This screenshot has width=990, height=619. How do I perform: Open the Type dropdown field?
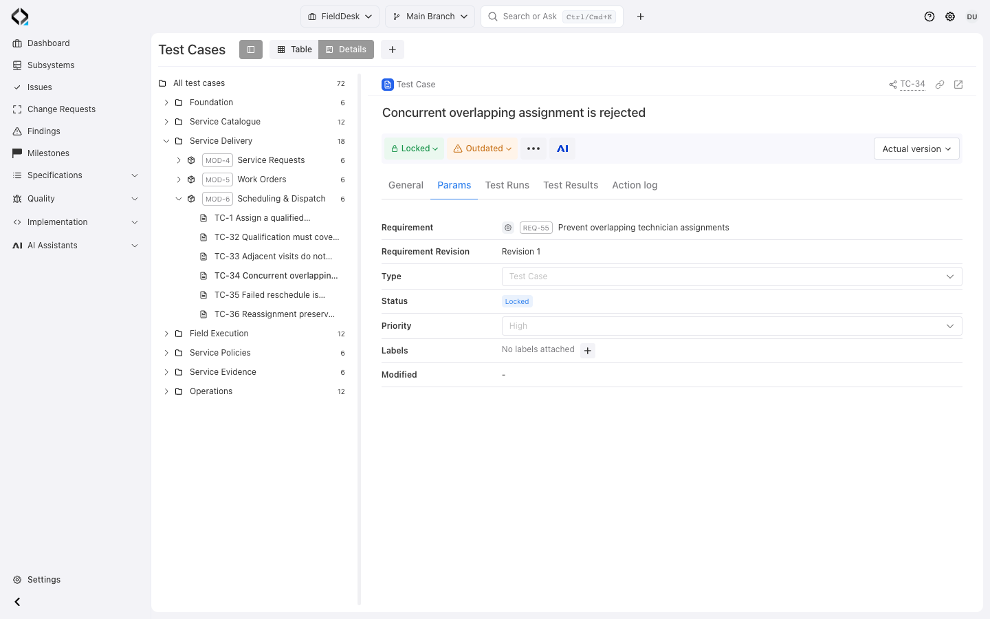731,276
